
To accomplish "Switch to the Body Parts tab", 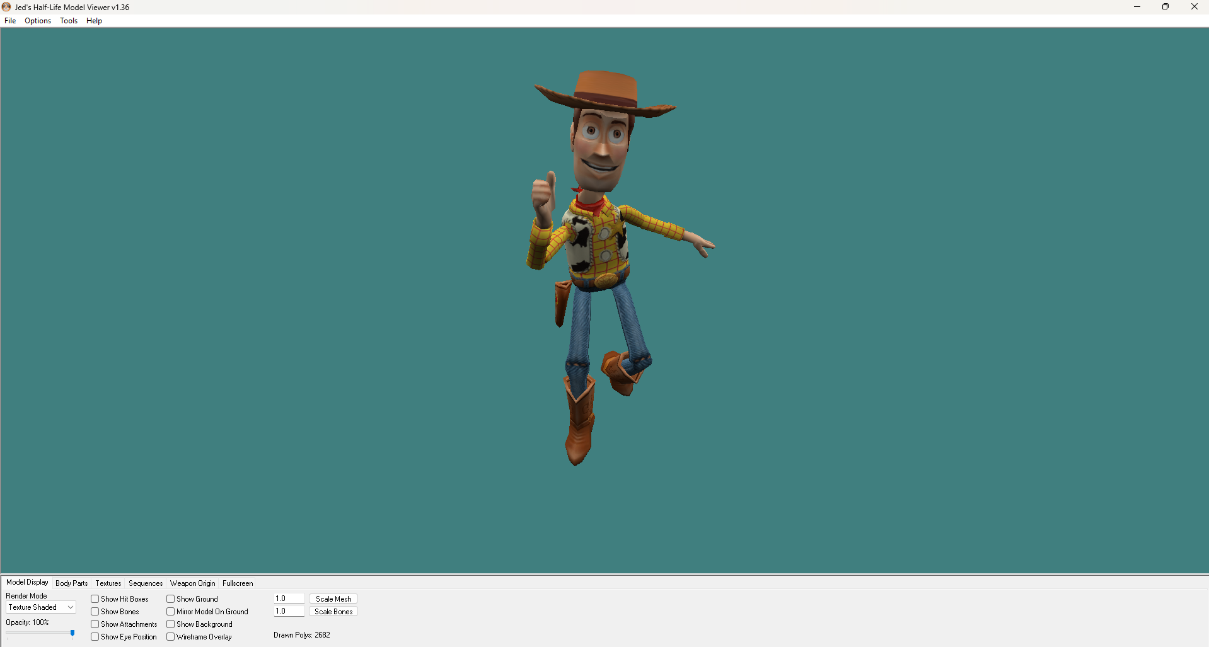I will click(x=72, y=583).
